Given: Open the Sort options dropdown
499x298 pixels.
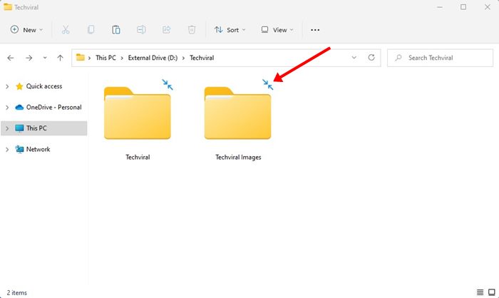Looking at the screenshot, I should coord(230,30).
